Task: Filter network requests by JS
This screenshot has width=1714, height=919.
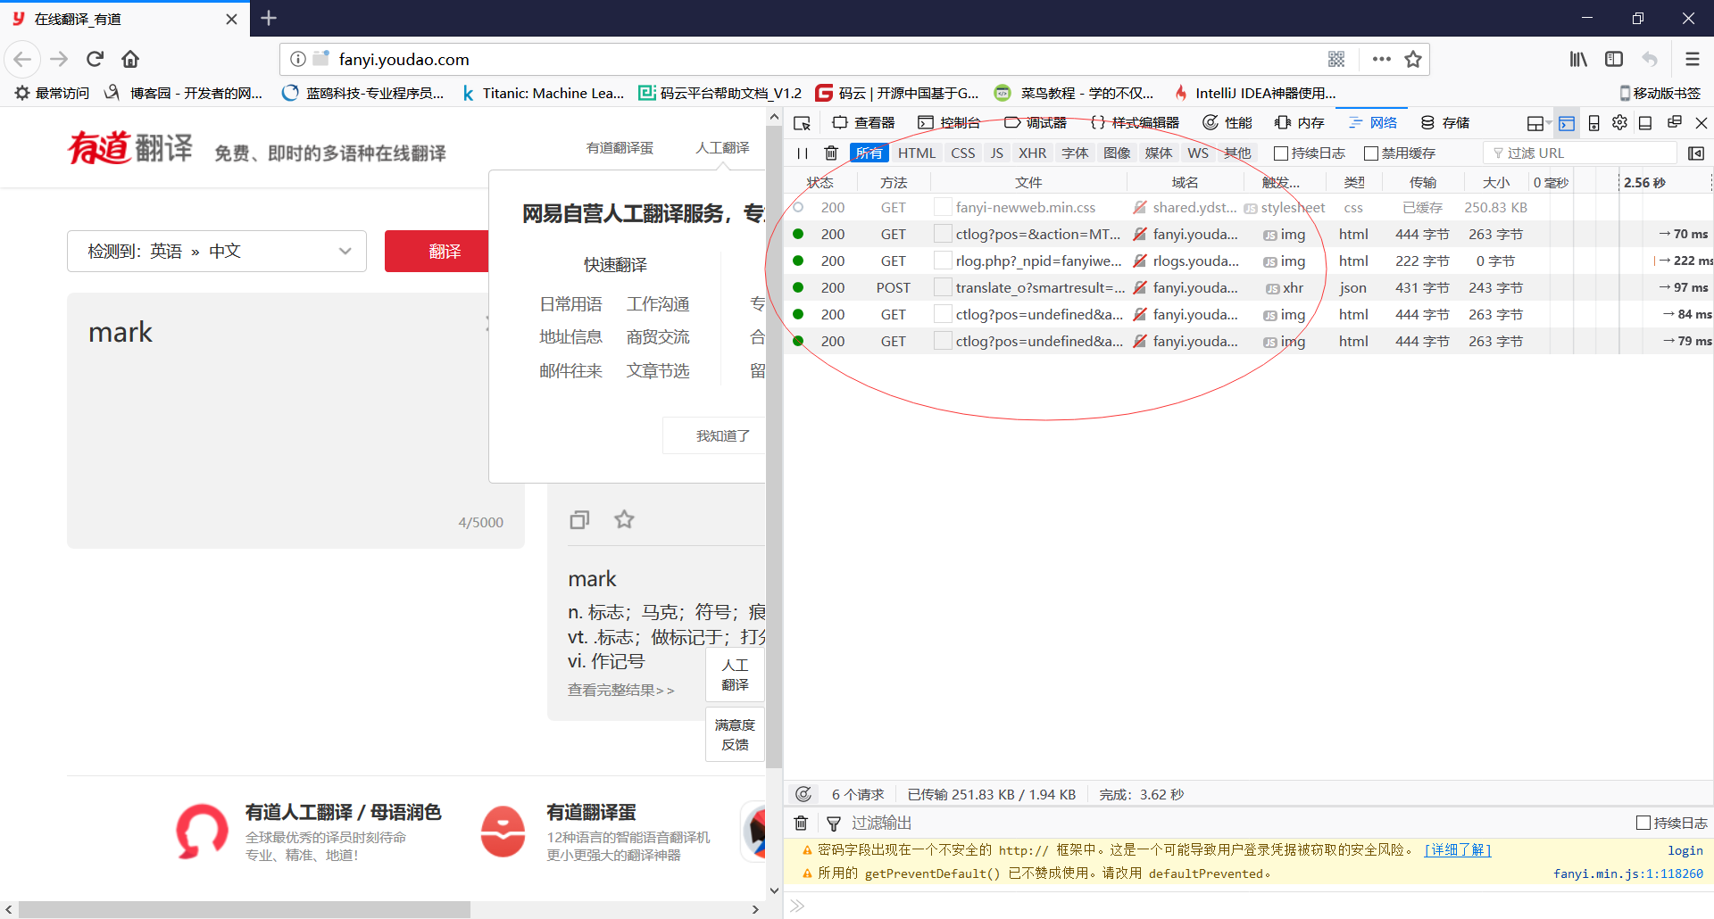Action: coord(996,153)
